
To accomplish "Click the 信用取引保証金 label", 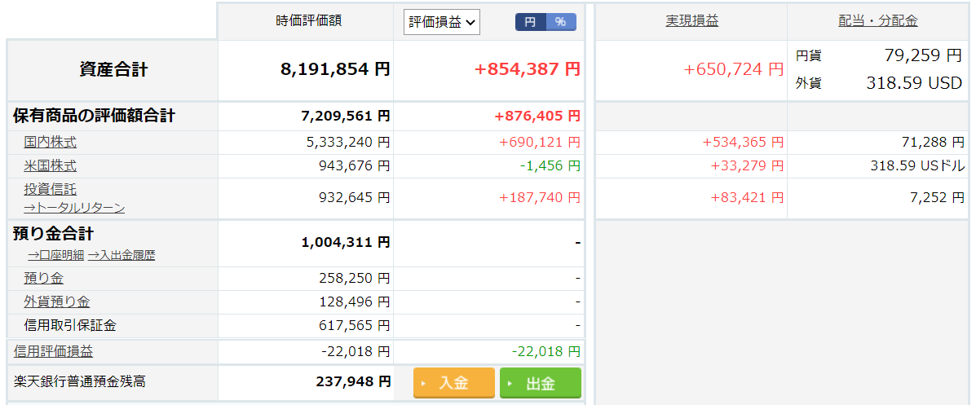I will (x=70, y=325).
